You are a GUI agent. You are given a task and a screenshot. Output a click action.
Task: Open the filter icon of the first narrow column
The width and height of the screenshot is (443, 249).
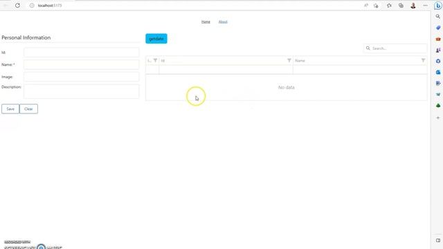(x=155, y=60)
